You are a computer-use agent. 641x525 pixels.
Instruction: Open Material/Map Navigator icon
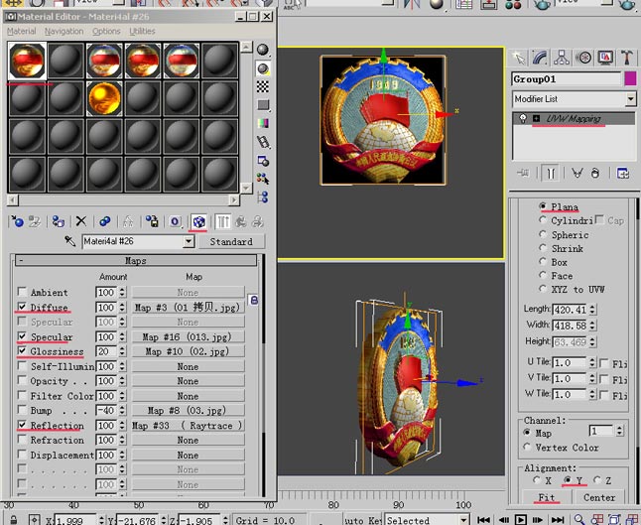263,197
